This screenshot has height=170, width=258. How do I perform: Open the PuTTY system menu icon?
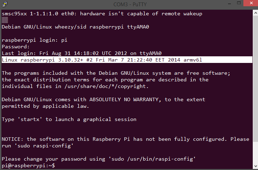tap(5, 4)
